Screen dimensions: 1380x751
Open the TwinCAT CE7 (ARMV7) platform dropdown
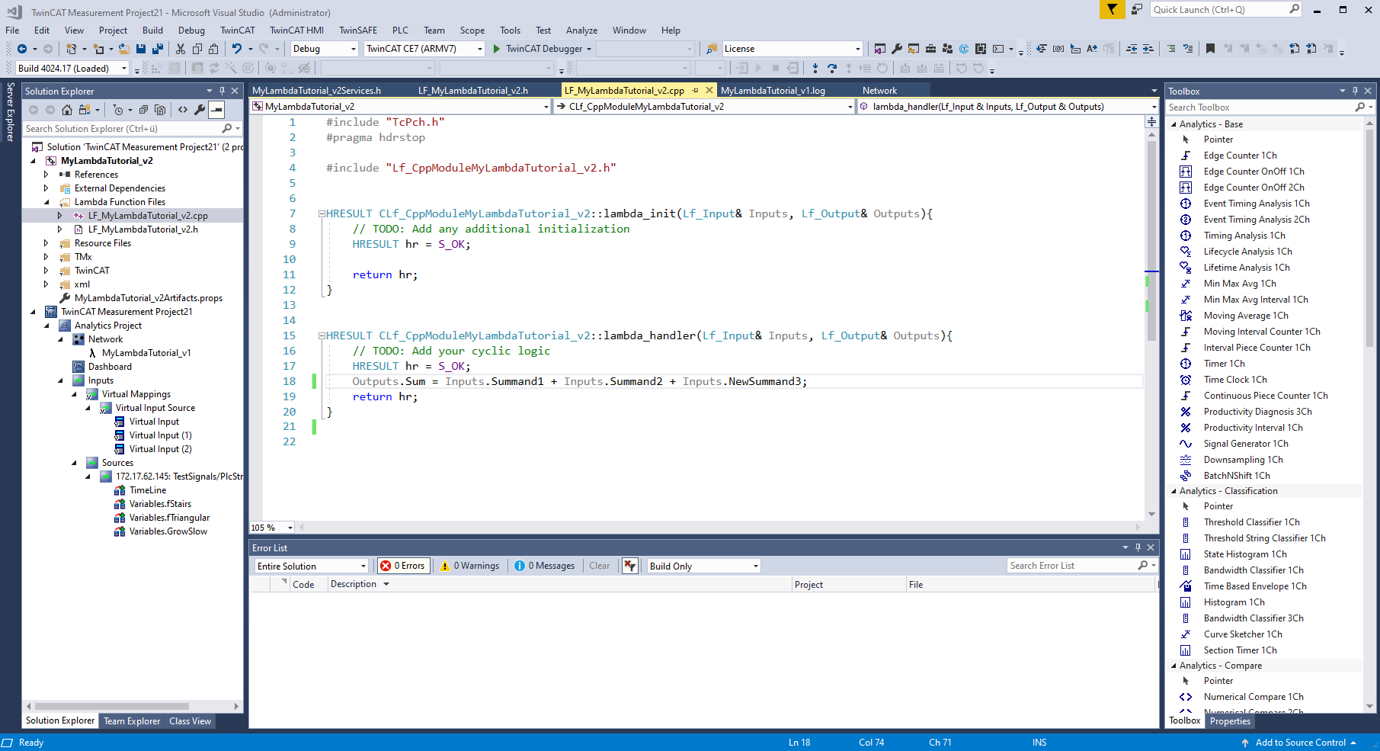424,49
